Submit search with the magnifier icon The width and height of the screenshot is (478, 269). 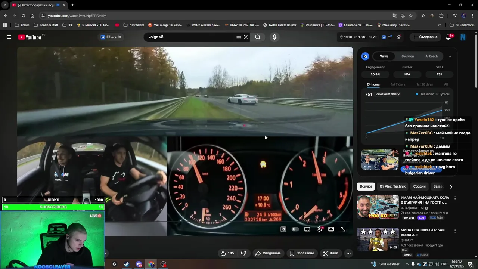[x=258, y=37]
